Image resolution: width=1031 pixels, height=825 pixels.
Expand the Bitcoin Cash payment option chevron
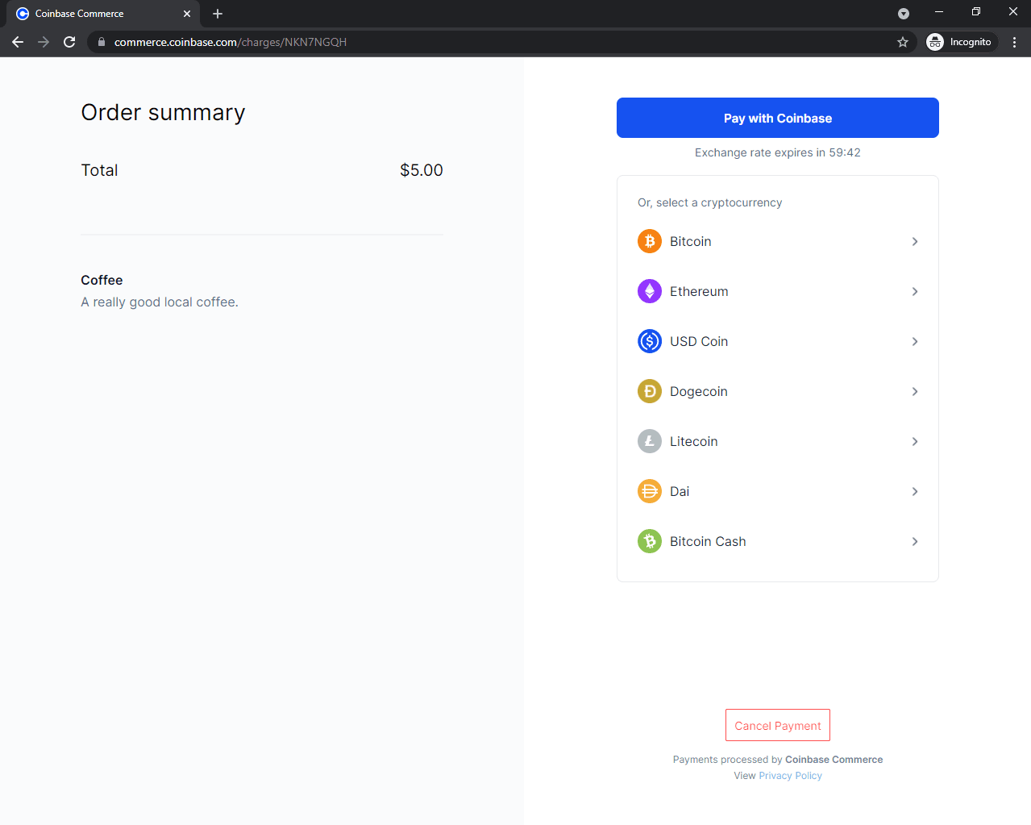coord(915,541)
